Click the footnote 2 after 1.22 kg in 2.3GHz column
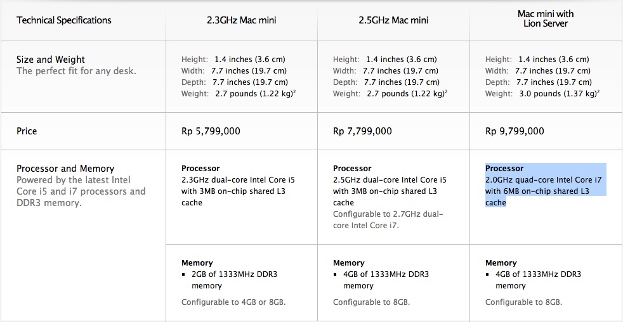This screenshot has width=623, height=322. coord(294,92)
